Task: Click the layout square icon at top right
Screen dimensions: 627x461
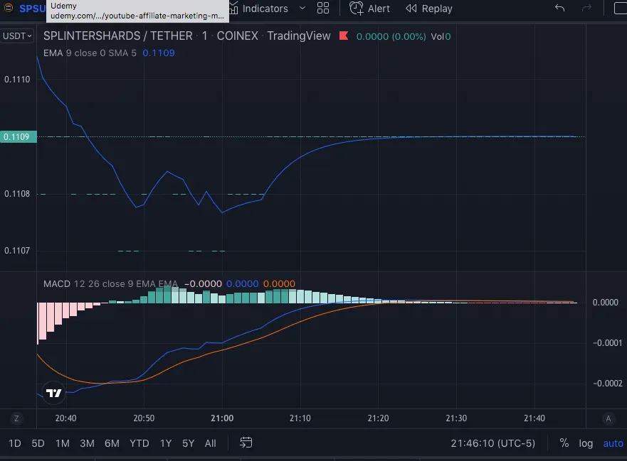Action: [x=620, y=9]
